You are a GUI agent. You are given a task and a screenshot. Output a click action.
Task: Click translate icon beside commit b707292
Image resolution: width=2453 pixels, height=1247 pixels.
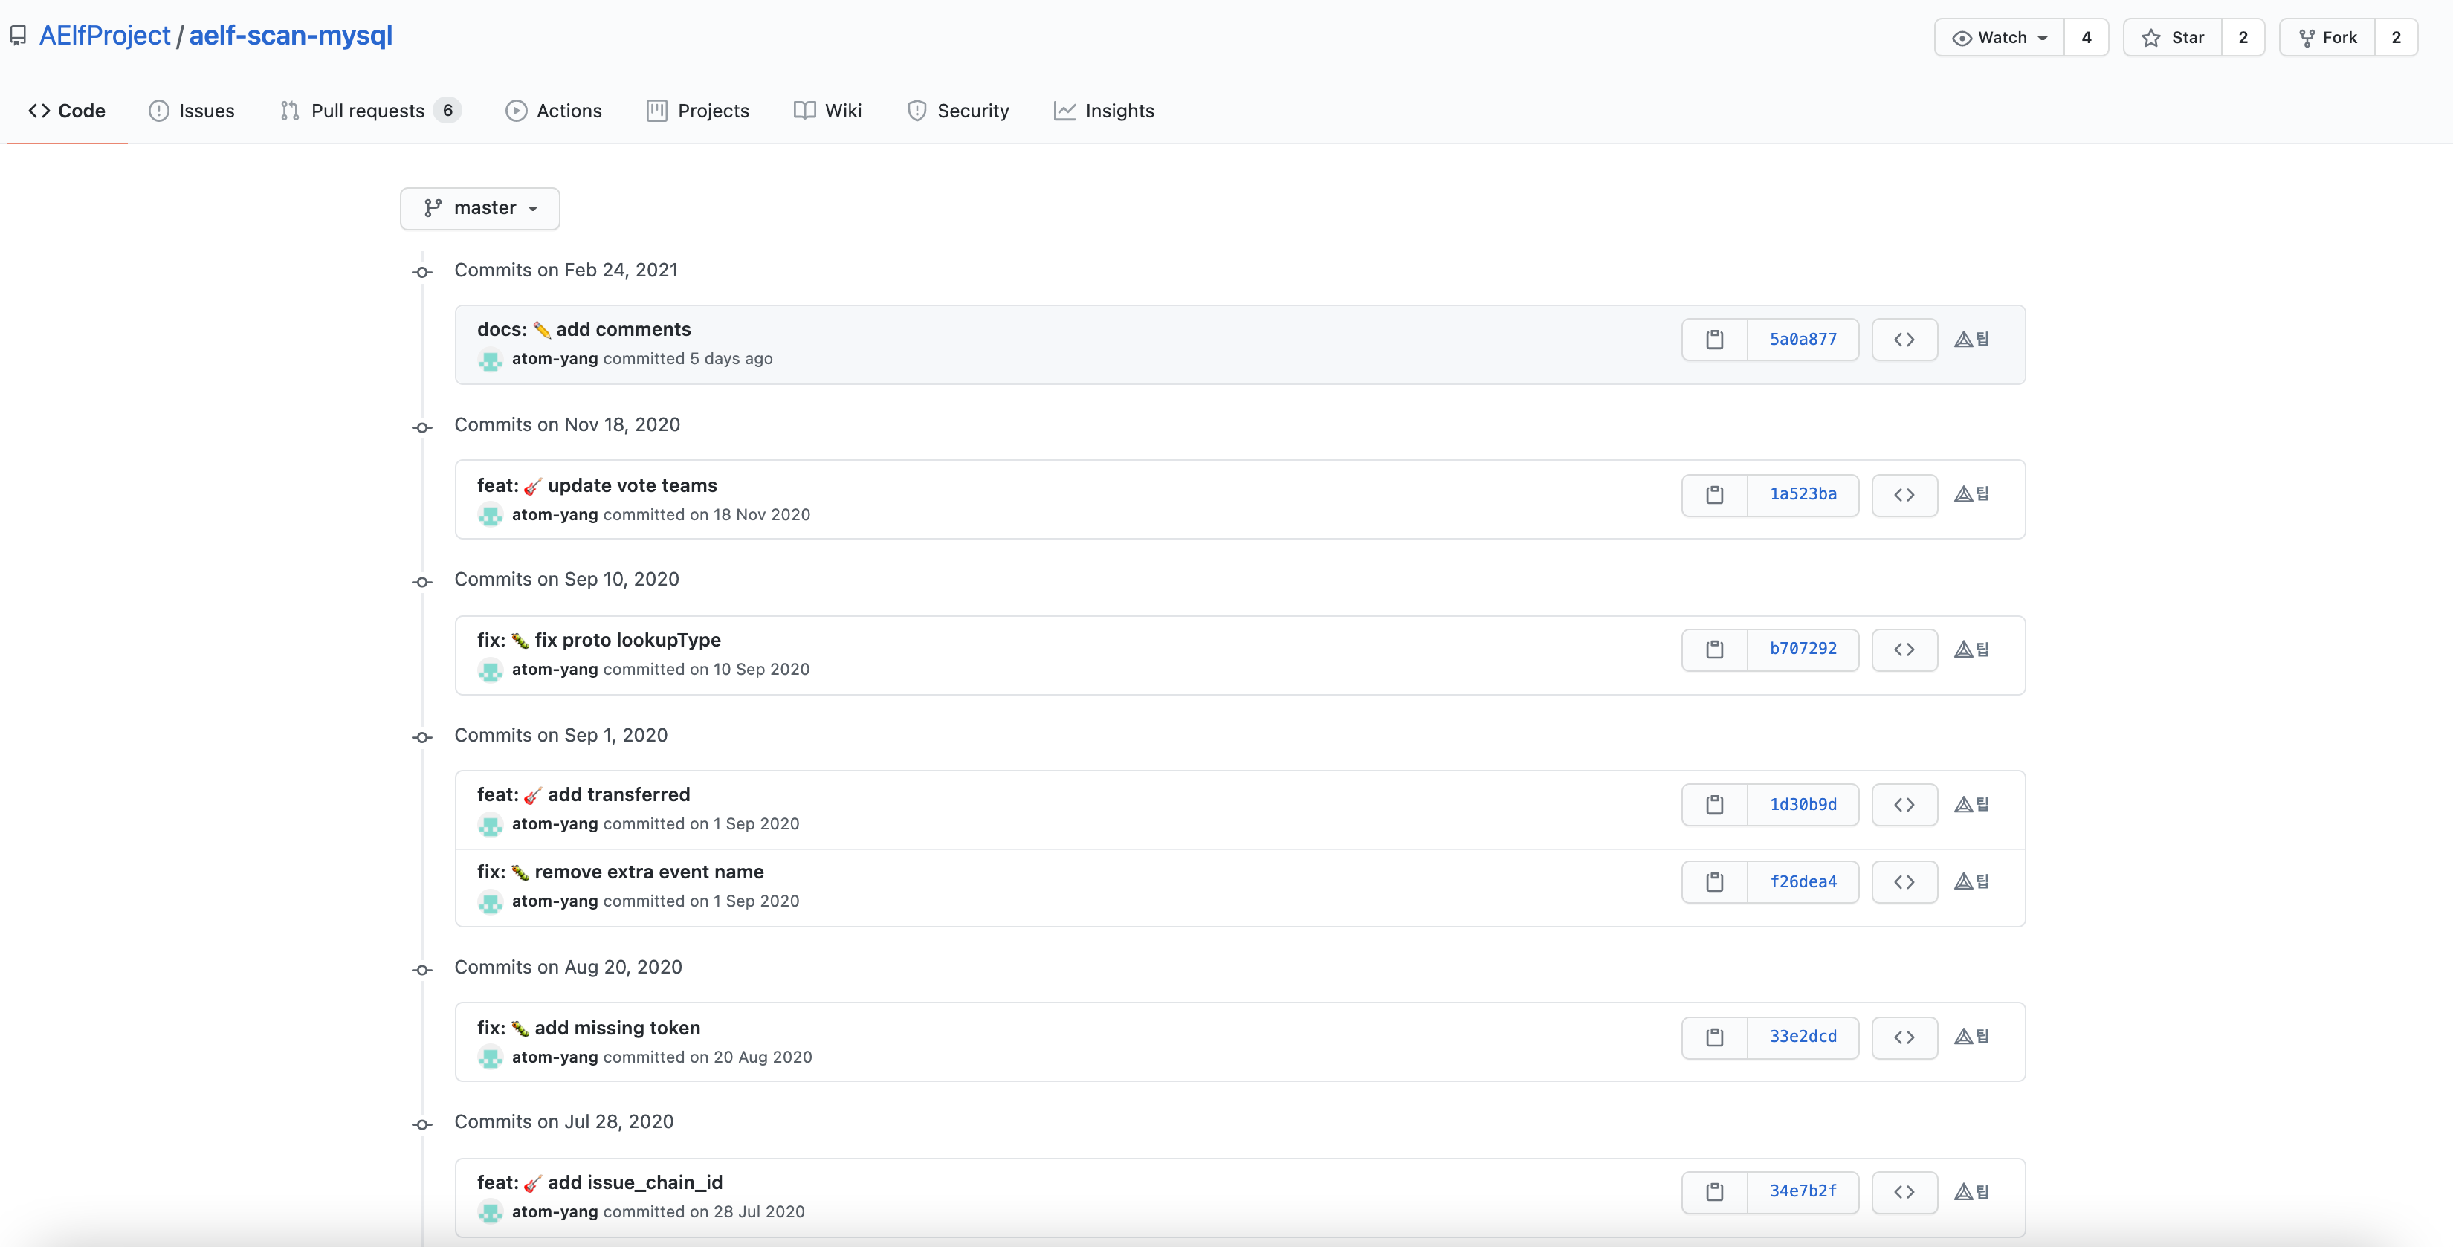point(1971,650)
